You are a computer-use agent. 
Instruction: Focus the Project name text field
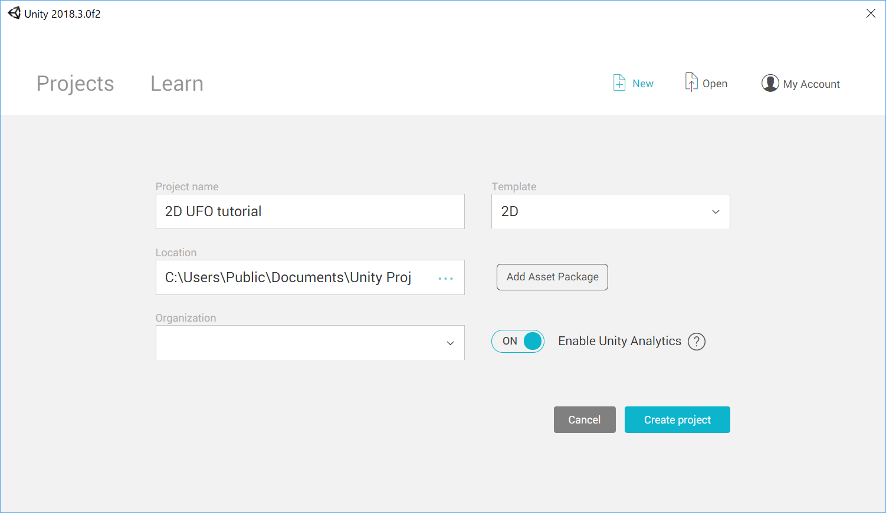310,211
